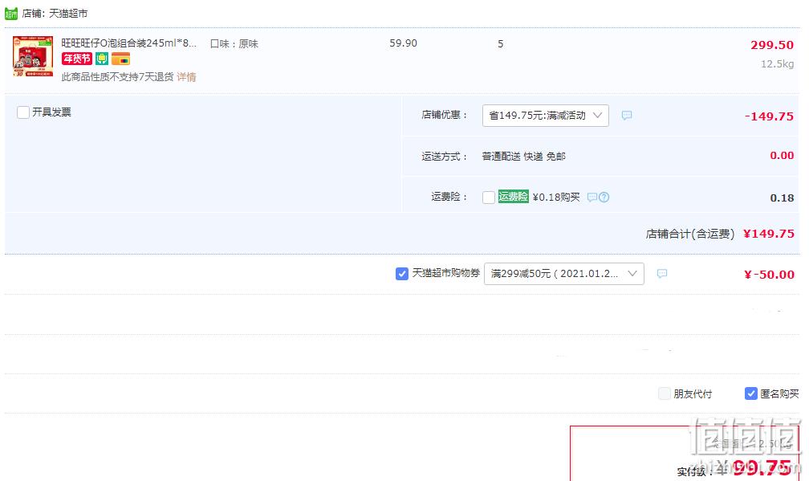Click the 普通配送 快递 免邮 shipping text
This screenshot has height=481, width=809.
tap(523, 157)
